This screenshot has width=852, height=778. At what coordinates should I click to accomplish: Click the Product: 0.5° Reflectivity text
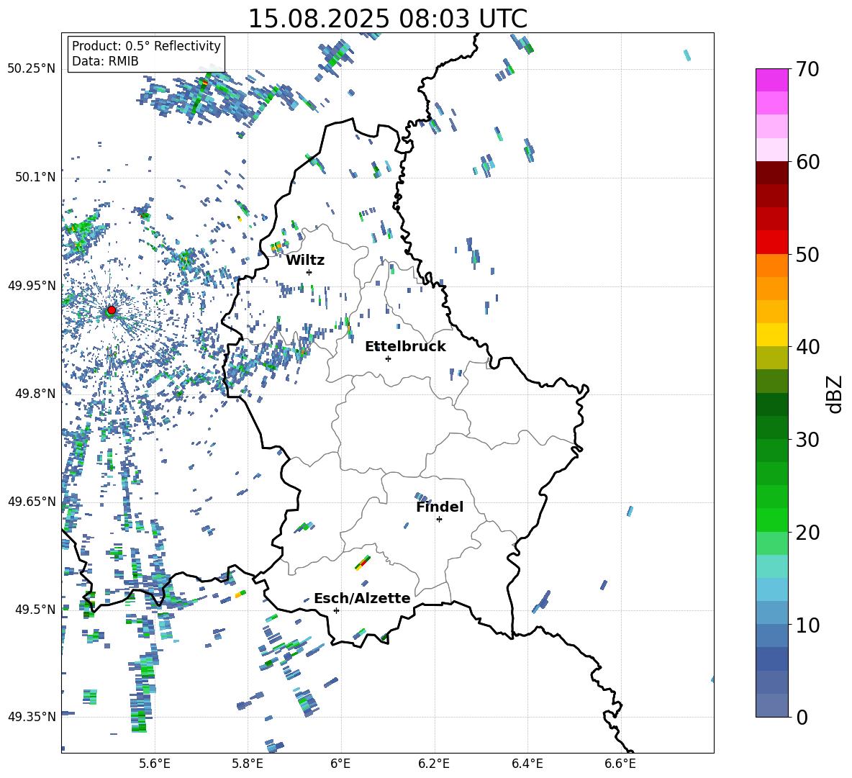[146, 46]
